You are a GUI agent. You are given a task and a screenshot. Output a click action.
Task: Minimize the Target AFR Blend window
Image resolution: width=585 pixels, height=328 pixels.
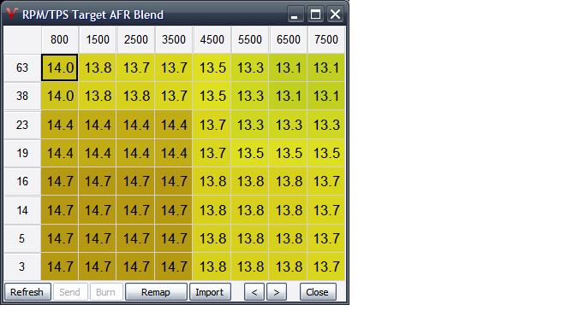click(x=295, y=15)
